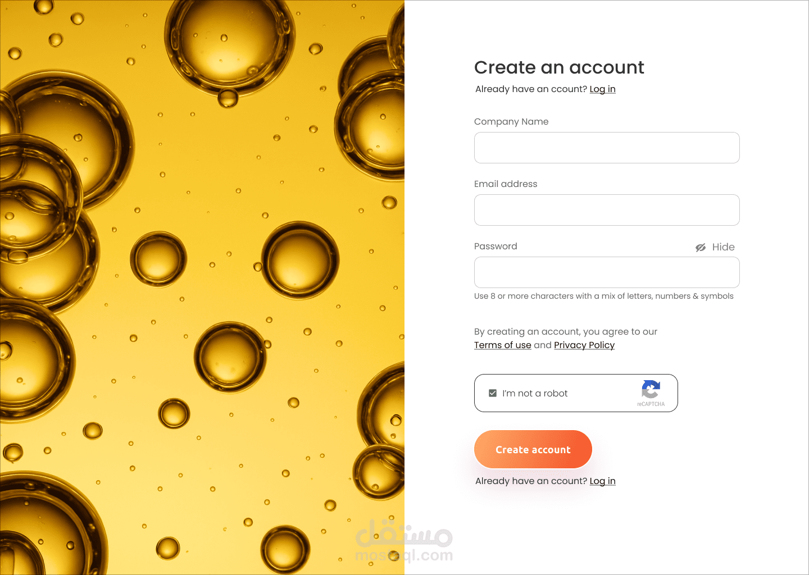Click the crossed-out eye icon beside Hide
Image resolution: width=809 pixels, height=575 pixels.
(701, 248)
